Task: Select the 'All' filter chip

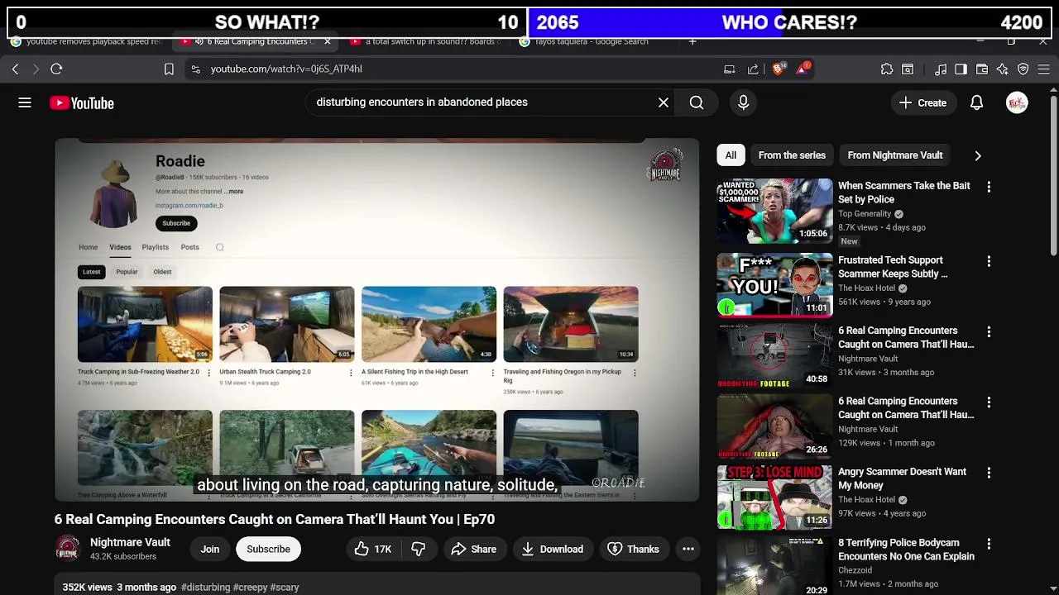Action: pyautogui.click(x=731, y=155)
